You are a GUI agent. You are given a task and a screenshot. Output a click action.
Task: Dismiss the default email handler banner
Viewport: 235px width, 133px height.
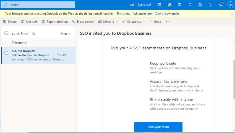pyautogui.click(x=232, y=14)
